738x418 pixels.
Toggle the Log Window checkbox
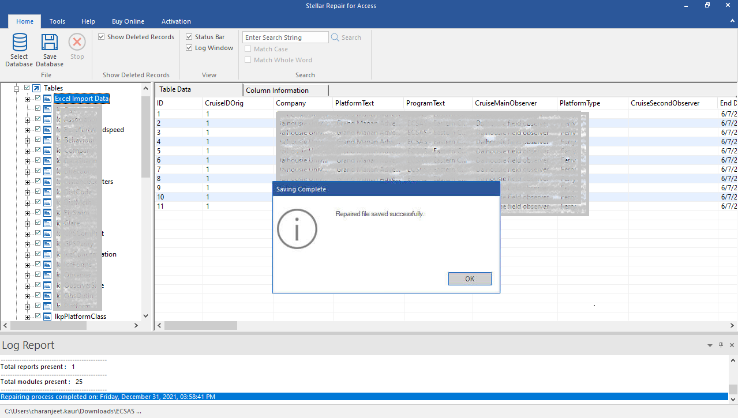click(x=189, y=48)
